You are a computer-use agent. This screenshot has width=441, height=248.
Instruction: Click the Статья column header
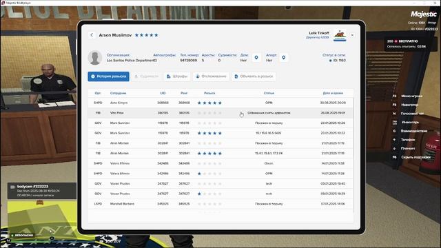pos(269,93)
